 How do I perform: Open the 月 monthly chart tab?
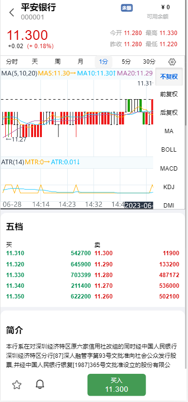tap(81, 62)
